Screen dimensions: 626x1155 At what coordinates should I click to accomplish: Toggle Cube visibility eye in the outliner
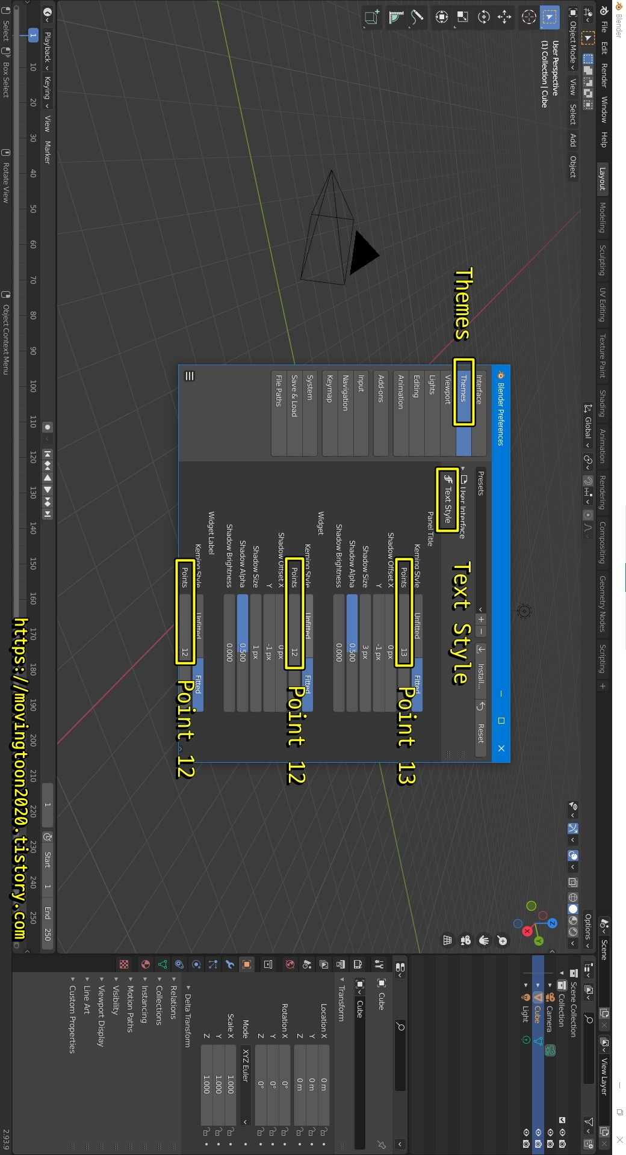pos(538,1132)
